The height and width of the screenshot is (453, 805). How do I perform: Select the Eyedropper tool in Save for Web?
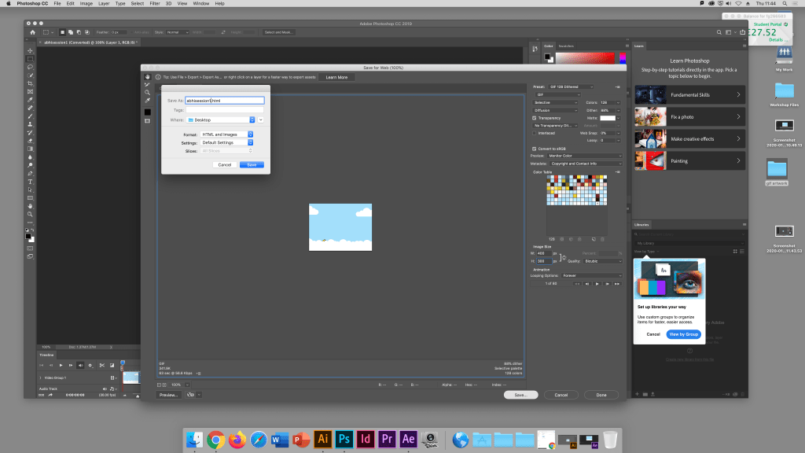click(x=147, y=101)
